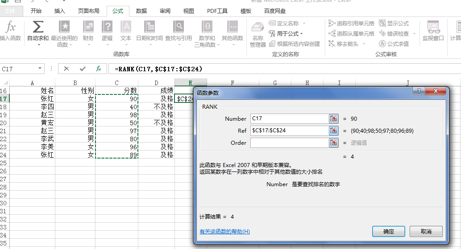Switch to the Review (审阅) tab
The width and height of the screenshot is (461, 249).
tap(165, 11)
